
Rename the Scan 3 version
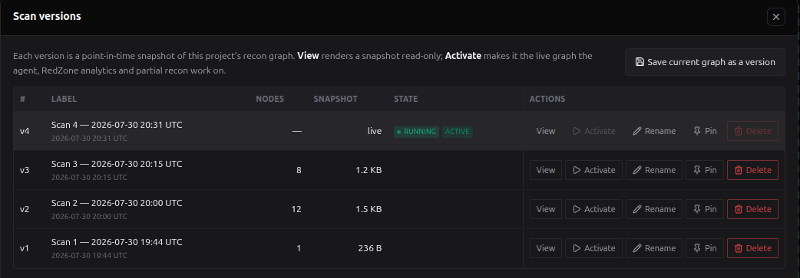click(x=653, y=170)
